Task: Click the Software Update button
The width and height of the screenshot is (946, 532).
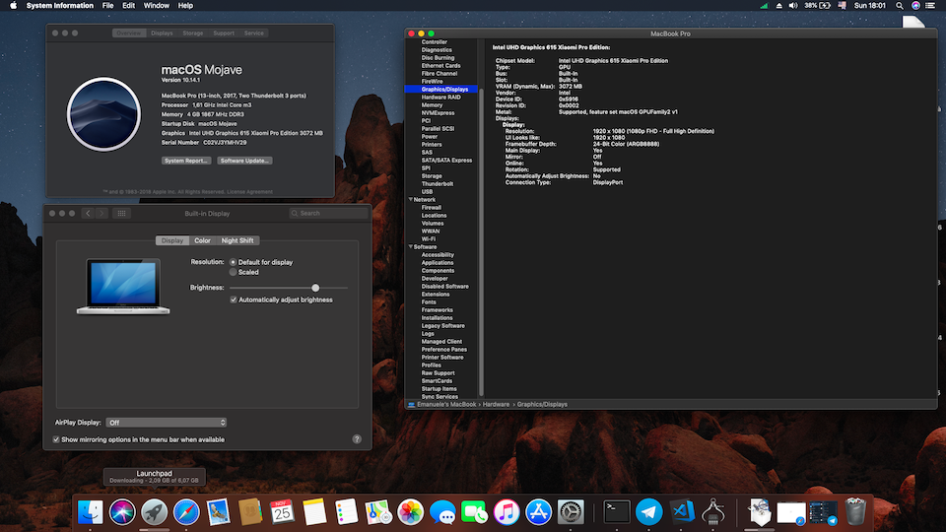Action: click(244, 160)
